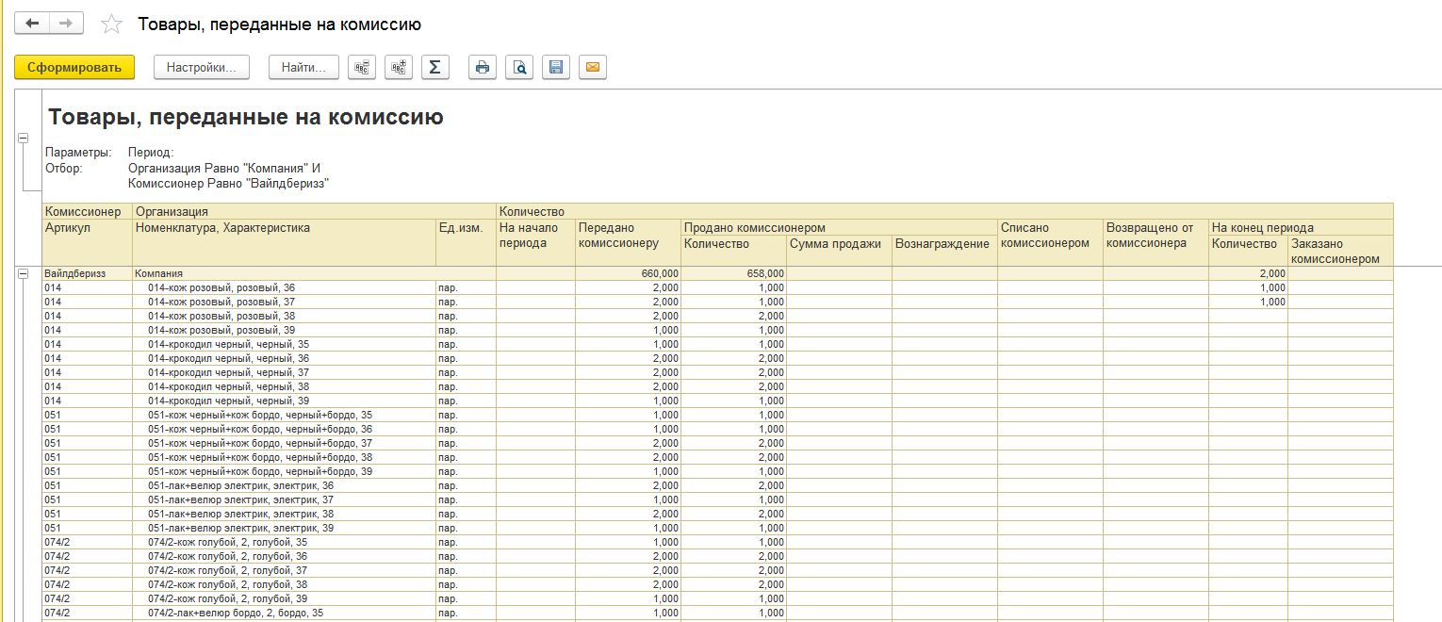The image size is (1442, 622).
Task: Click the Sigma sum icon
Action: (x=434, y=67)
